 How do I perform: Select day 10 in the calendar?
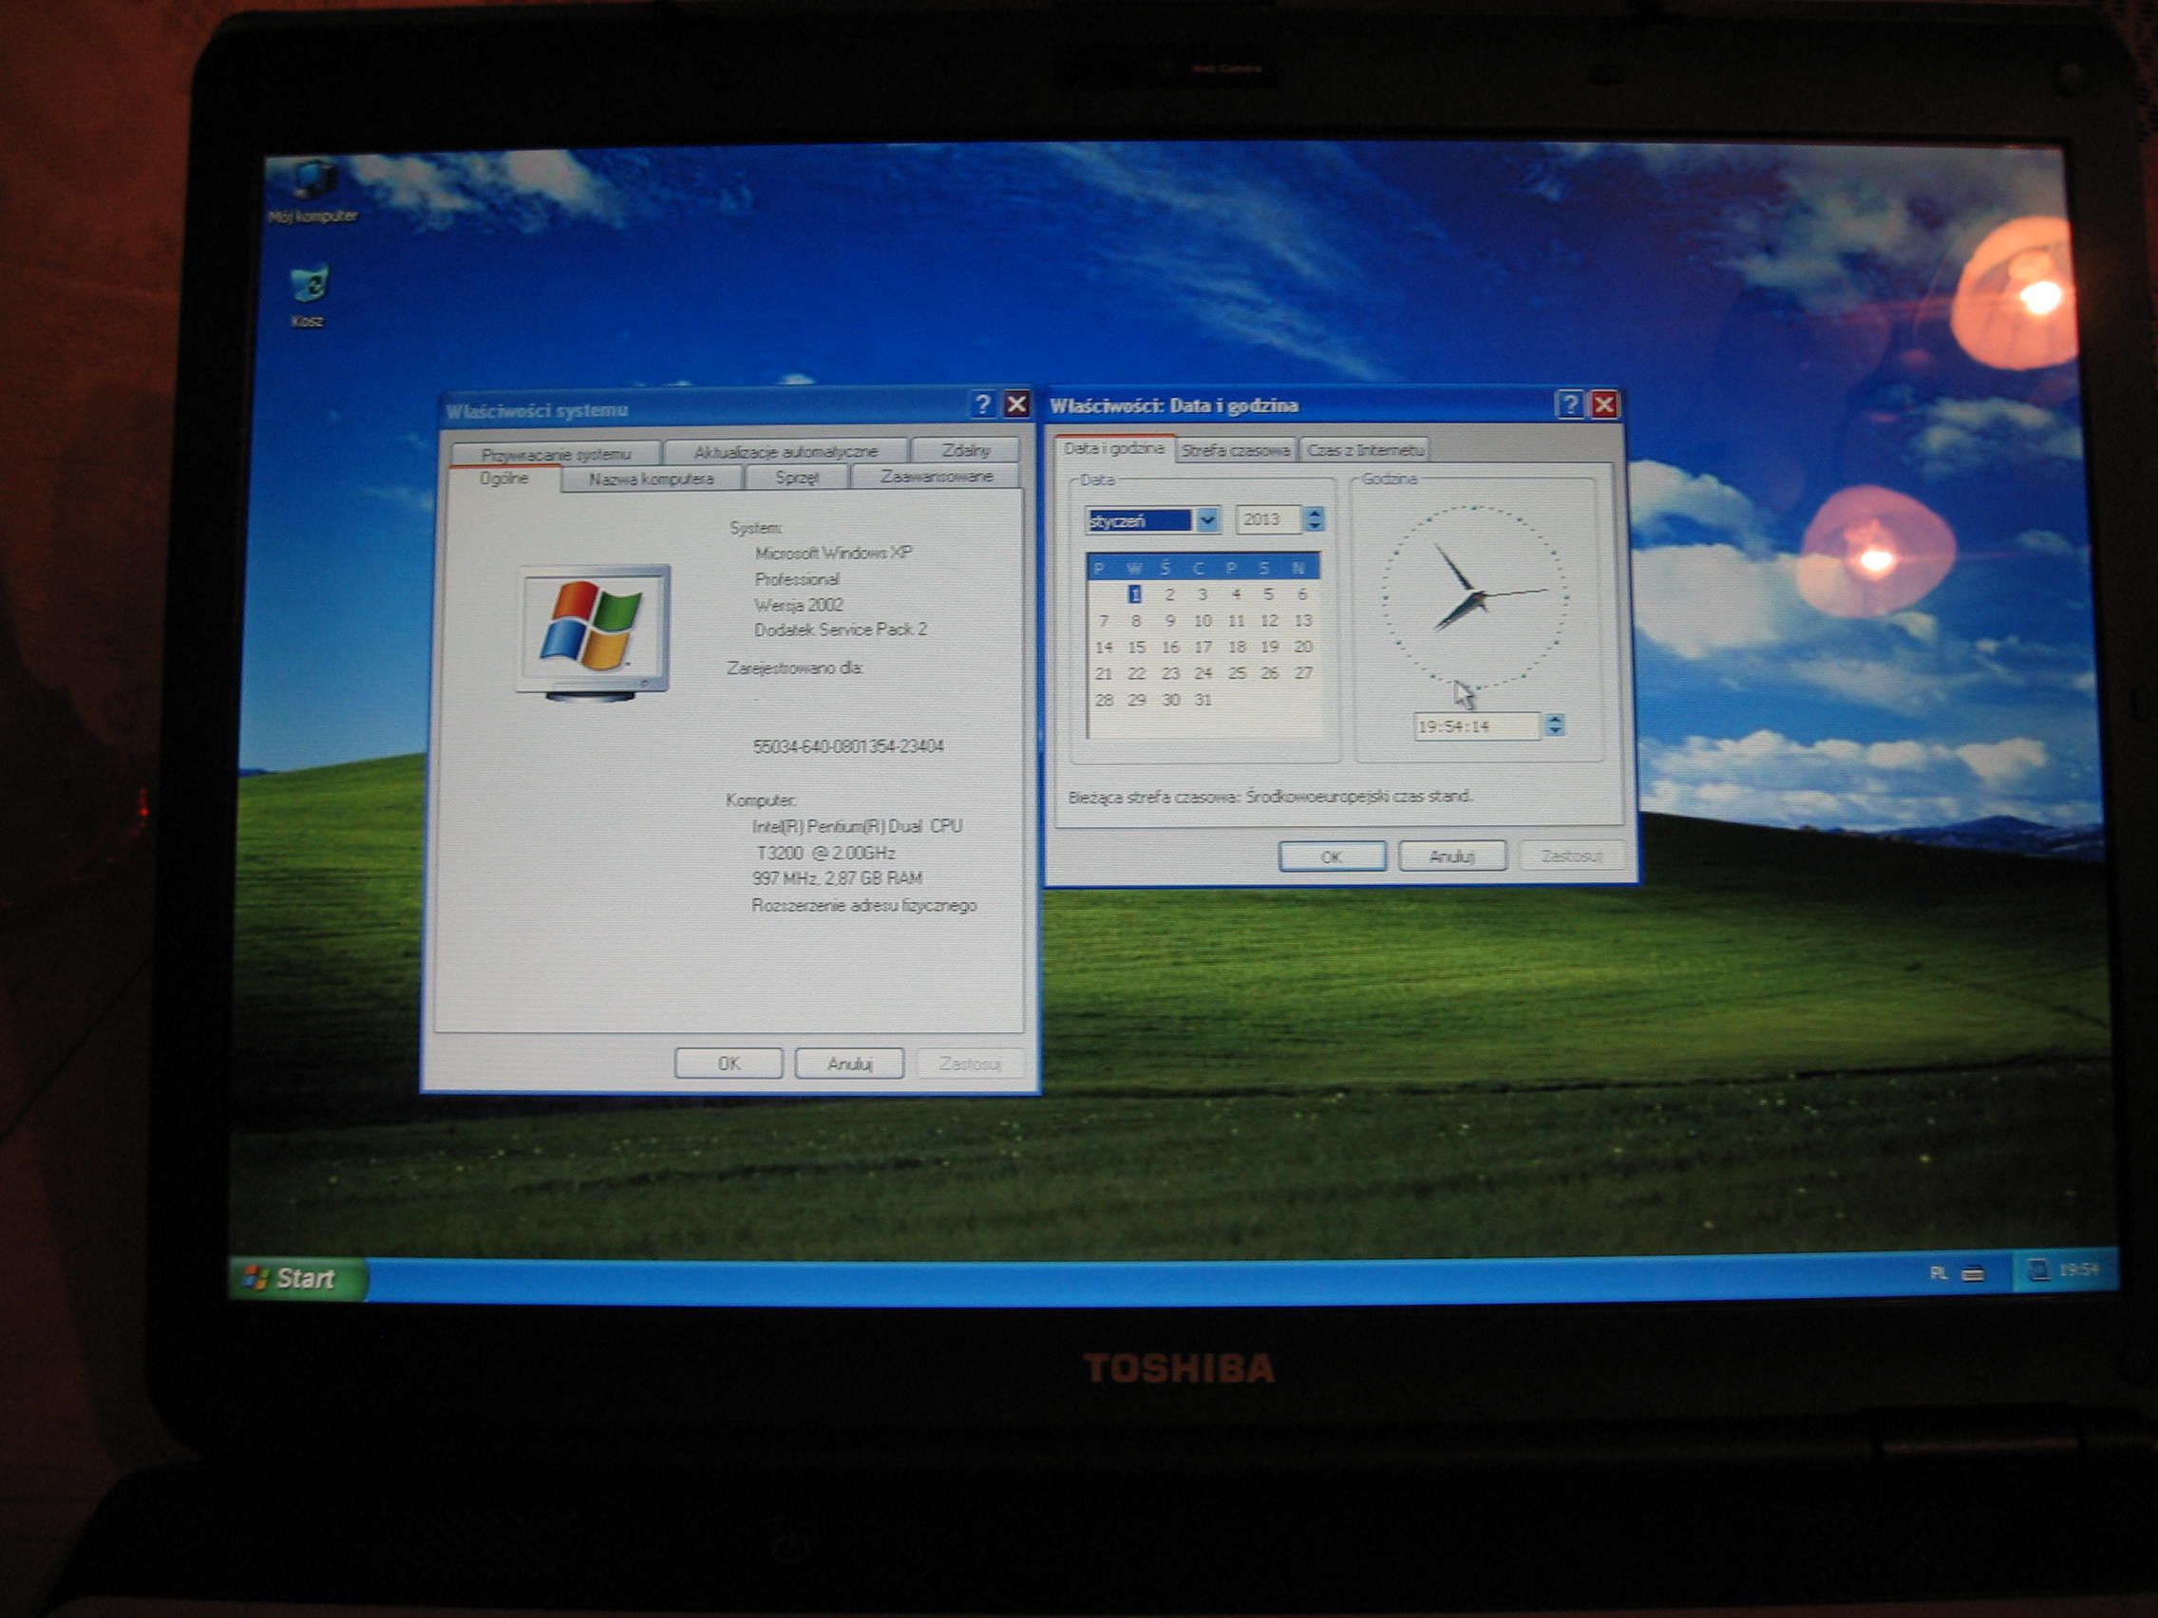click(x=1202, y=620)
